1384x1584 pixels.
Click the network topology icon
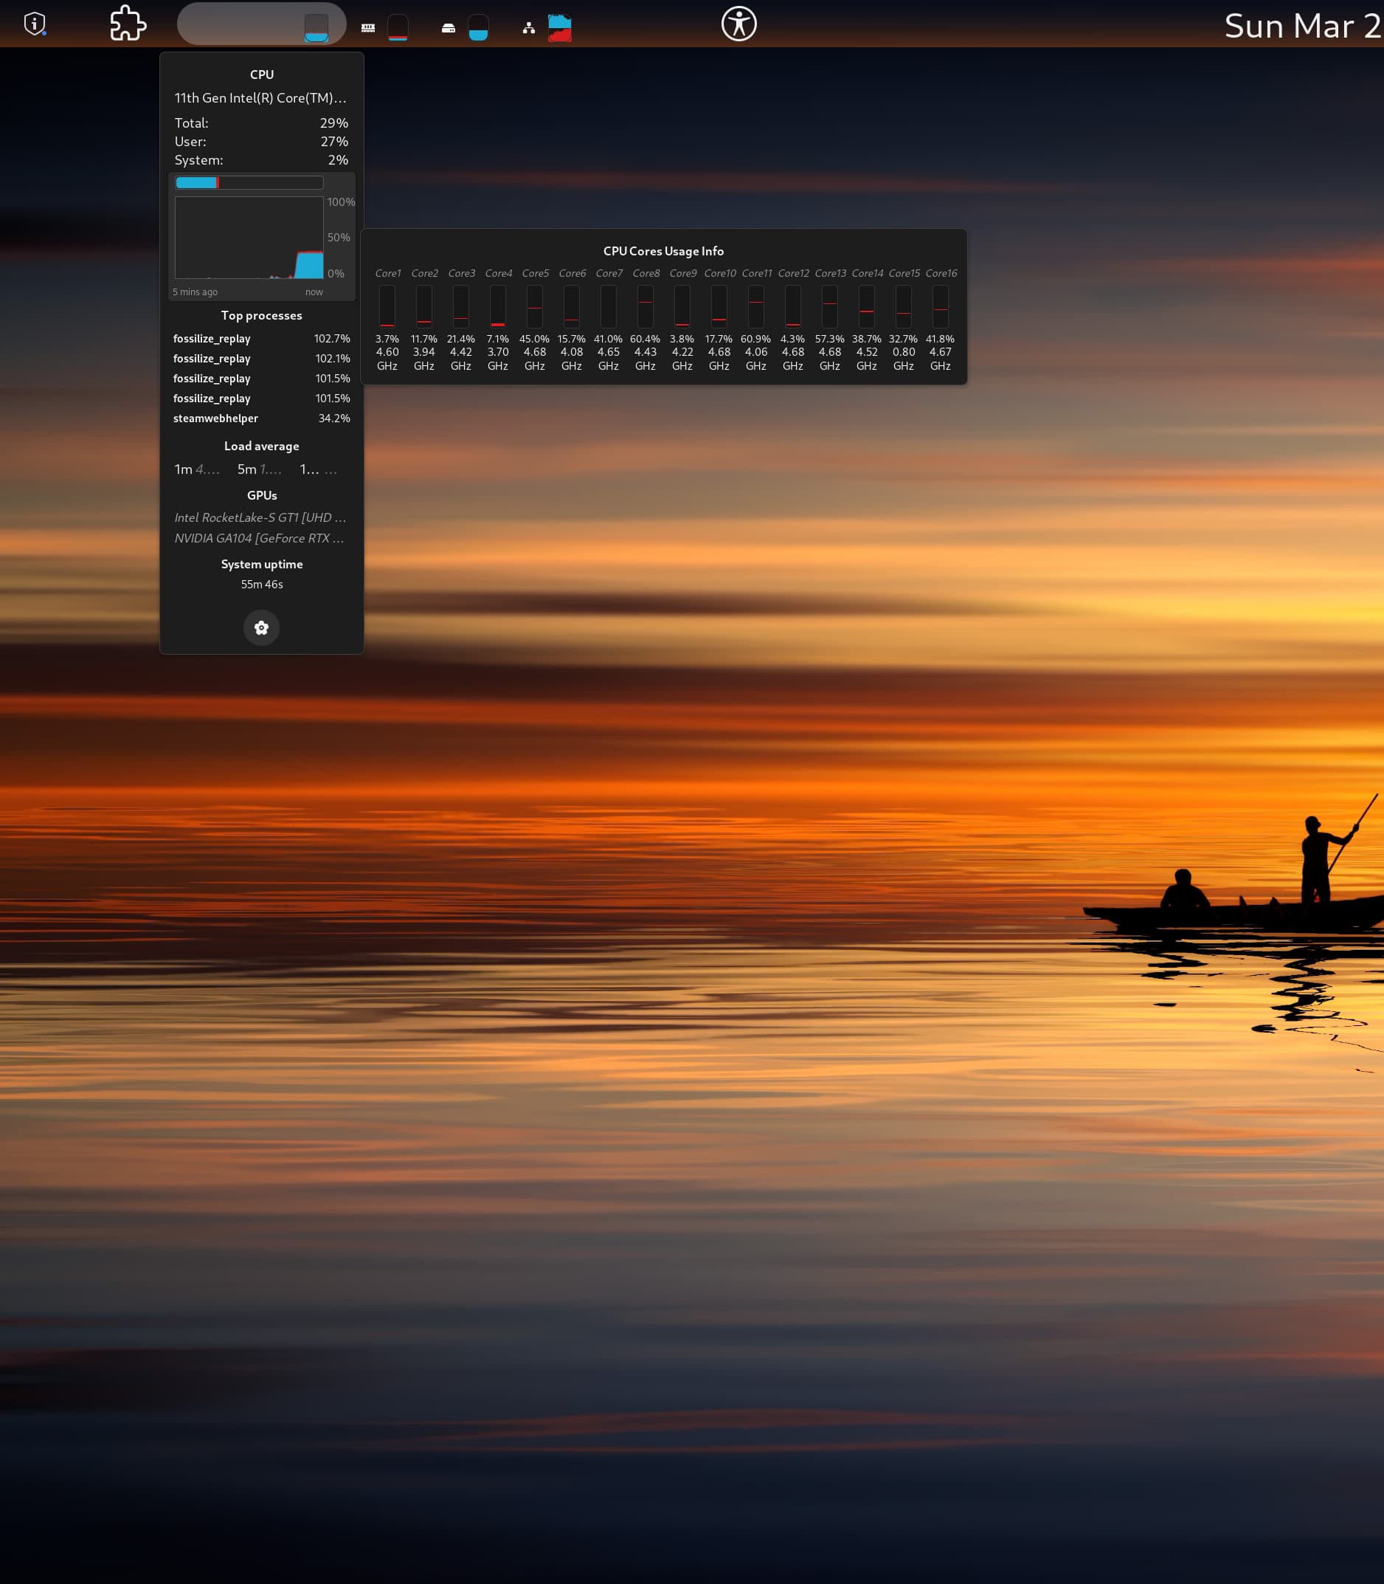coord(528,28)
